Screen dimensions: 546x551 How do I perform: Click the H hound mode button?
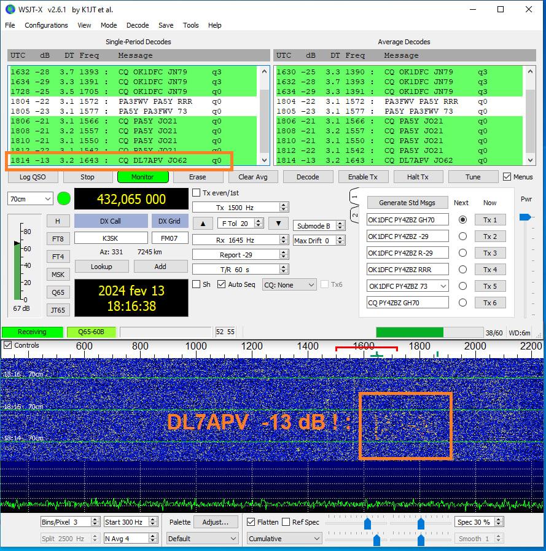coord(58,221)
